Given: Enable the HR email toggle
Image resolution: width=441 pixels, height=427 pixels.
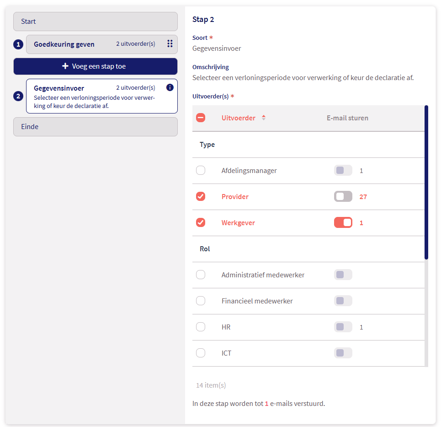Looking at the screenshot, I should pos(343,327).
